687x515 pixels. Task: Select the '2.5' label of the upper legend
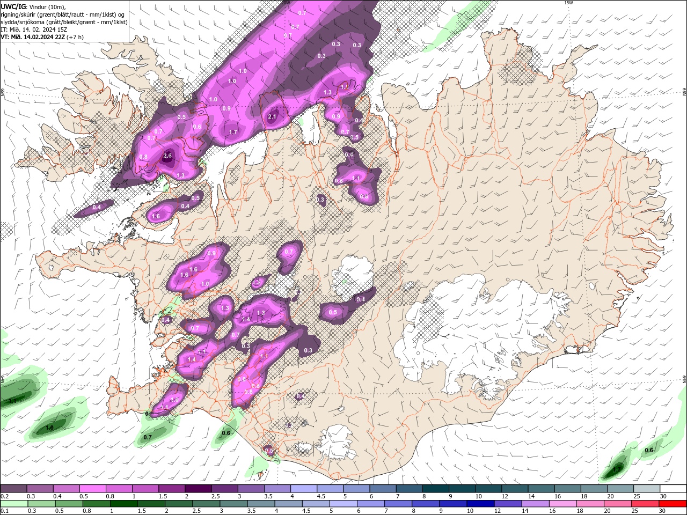point(215,497)
